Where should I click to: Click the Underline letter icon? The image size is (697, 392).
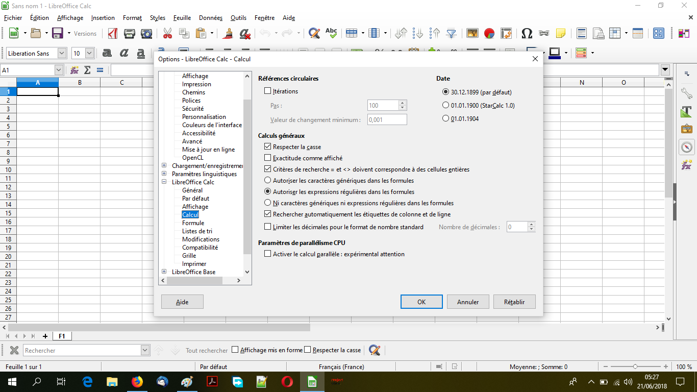click(x=141, y=53)
